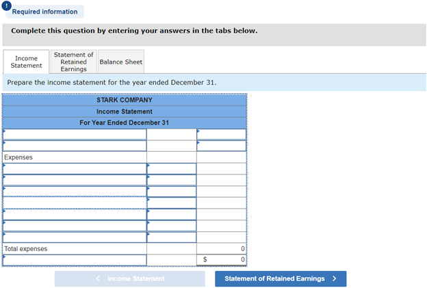Click the For Year Ended December 31 header

tap(124, 122)
